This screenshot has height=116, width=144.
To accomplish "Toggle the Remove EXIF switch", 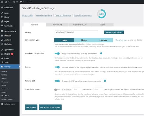I will click(x=57, y=81).
